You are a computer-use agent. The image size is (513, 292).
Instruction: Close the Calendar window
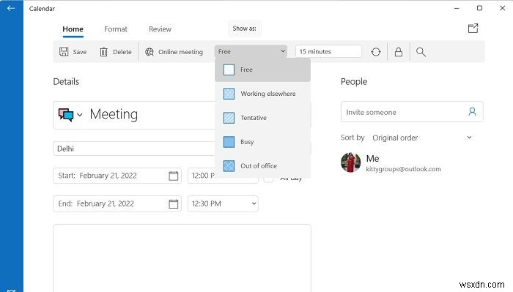pos(503,8)
